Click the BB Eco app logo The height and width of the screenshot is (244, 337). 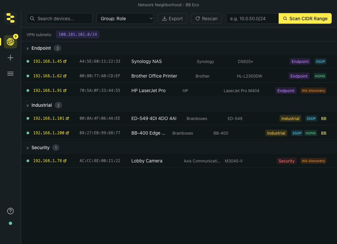click(10, 18)
